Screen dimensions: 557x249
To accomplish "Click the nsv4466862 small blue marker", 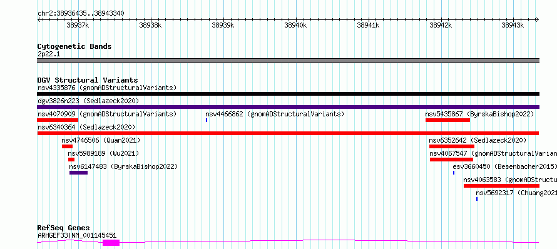I will 207,120.
